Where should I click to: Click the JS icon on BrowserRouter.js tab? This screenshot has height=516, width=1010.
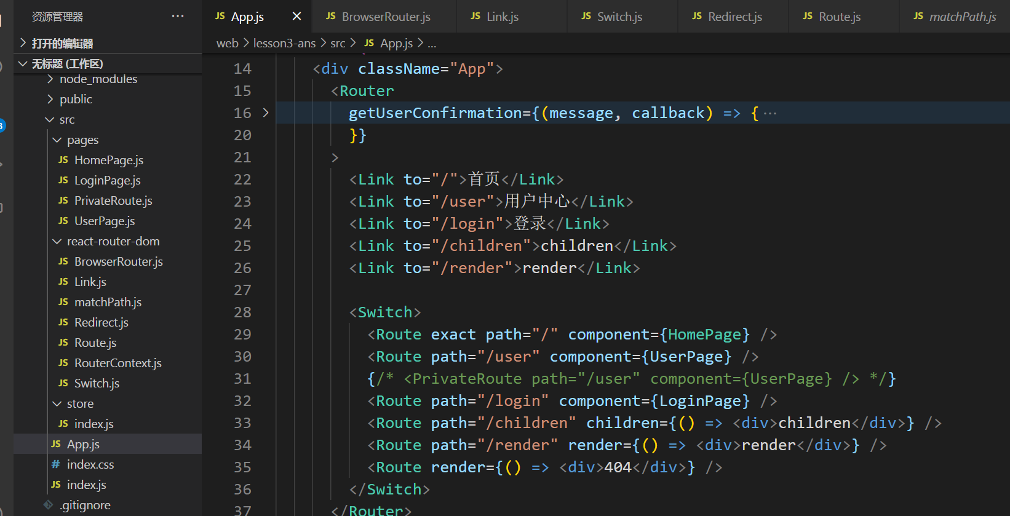pyautogui.click(x=331, y=17)
